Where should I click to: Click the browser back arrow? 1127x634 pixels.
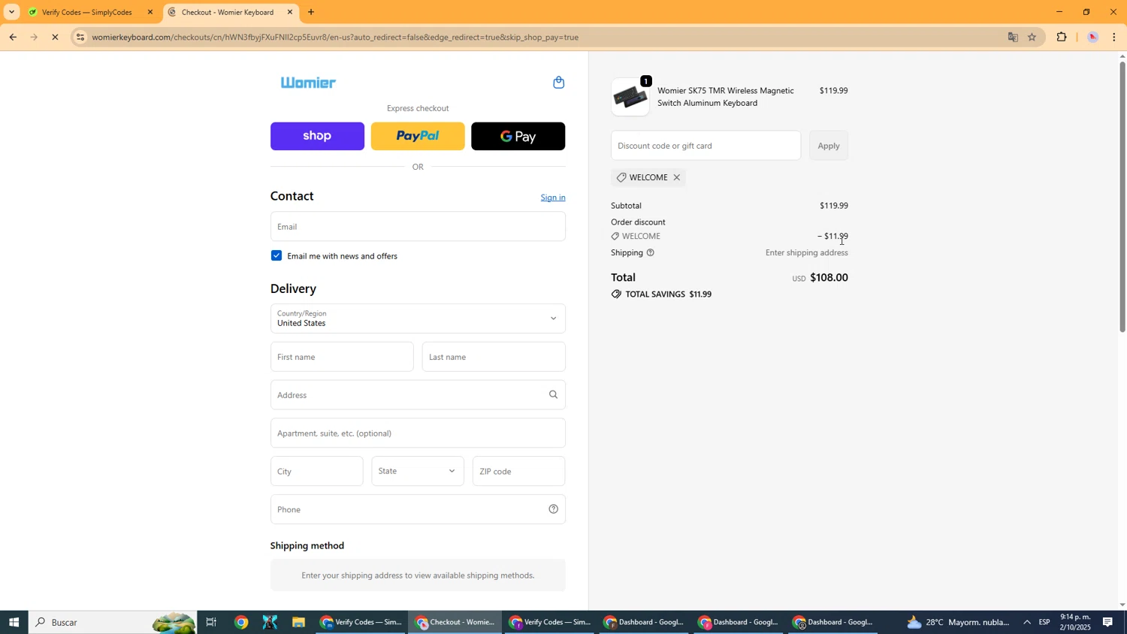[x=13, y=37]
